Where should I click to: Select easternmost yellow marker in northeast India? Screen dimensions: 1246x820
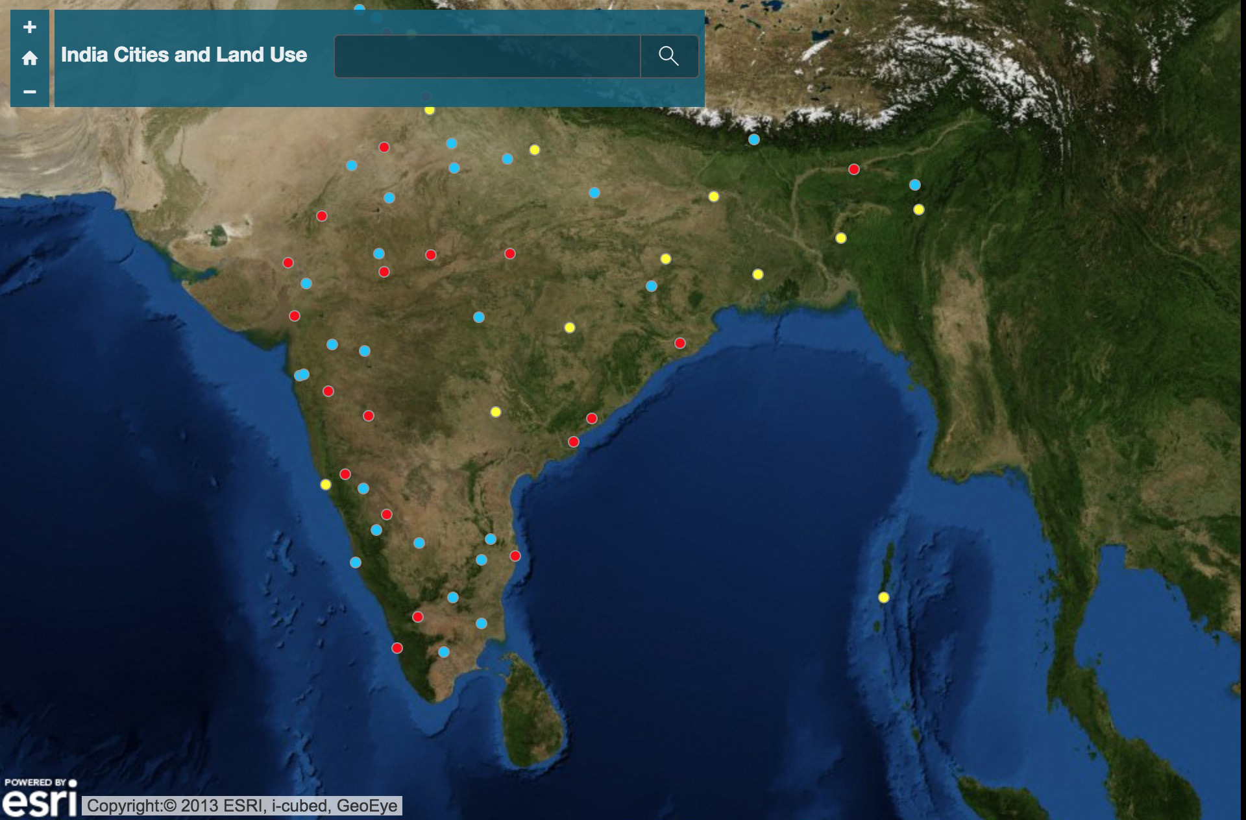pyautogui.click(x=919, y=210)
